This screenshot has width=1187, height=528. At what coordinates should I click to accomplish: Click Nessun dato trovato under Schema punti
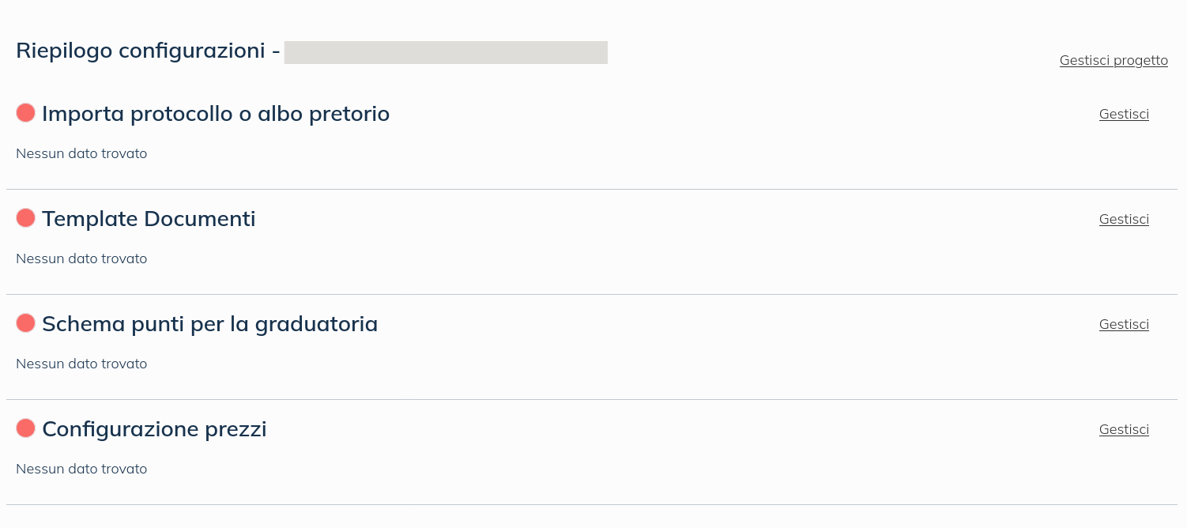[81, 364]
